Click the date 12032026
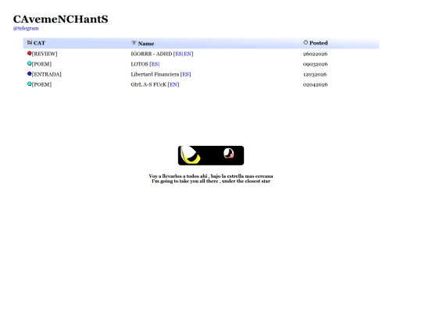 tap(315, 74)
